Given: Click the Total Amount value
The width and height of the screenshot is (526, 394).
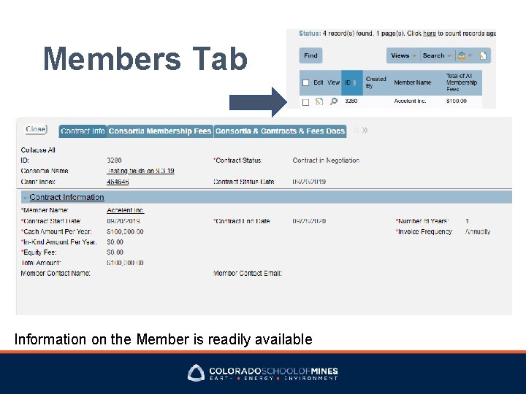Looking at the screenshot, I should tap(125, 263).
